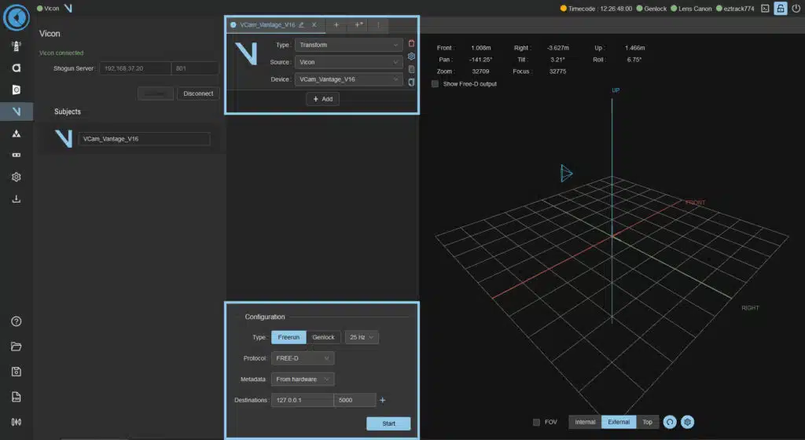Open the terminal console icon
Viewport: 805px width, 440px height.
click(x=764, y=9)
